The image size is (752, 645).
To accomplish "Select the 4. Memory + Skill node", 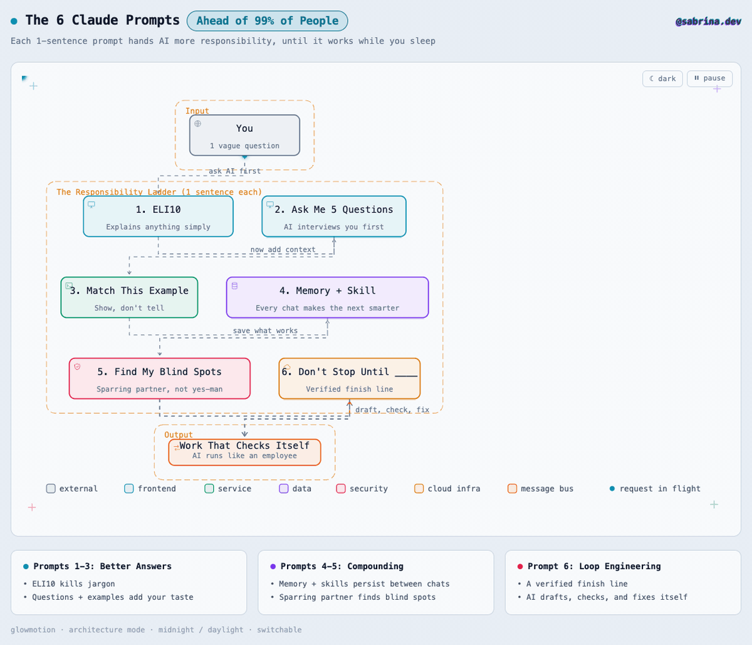I will [328, 297].
